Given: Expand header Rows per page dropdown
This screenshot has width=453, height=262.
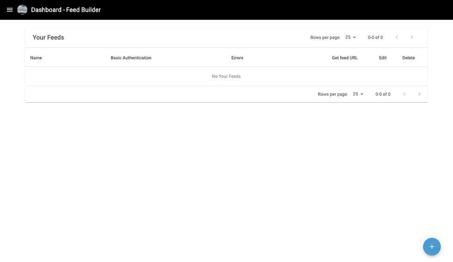Looking at the screenshot, I should 351,37.
